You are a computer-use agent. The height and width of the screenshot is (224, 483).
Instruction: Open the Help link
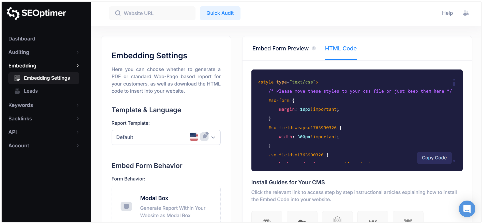click(x=447, y=13)
